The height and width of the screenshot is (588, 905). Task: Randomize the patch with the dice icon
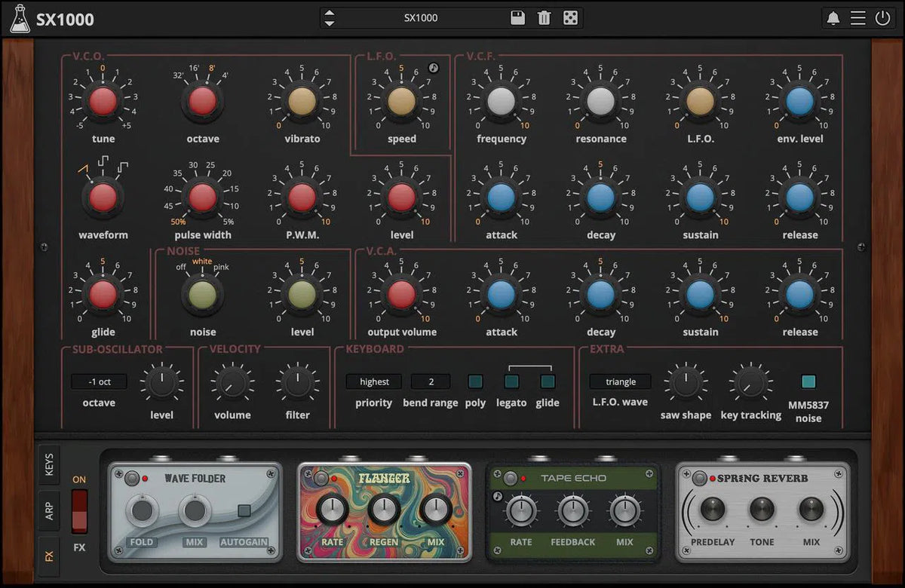[570, 17]
